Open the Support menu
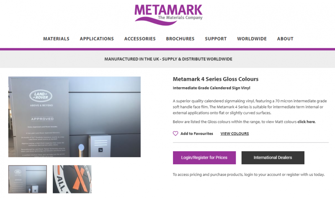 coord(216,39)
